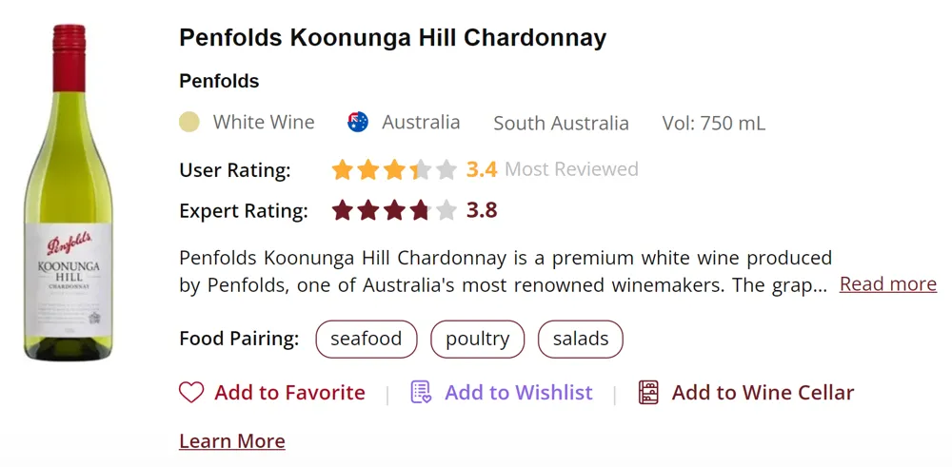Click the Add to Favorite label

click(289, 393)
